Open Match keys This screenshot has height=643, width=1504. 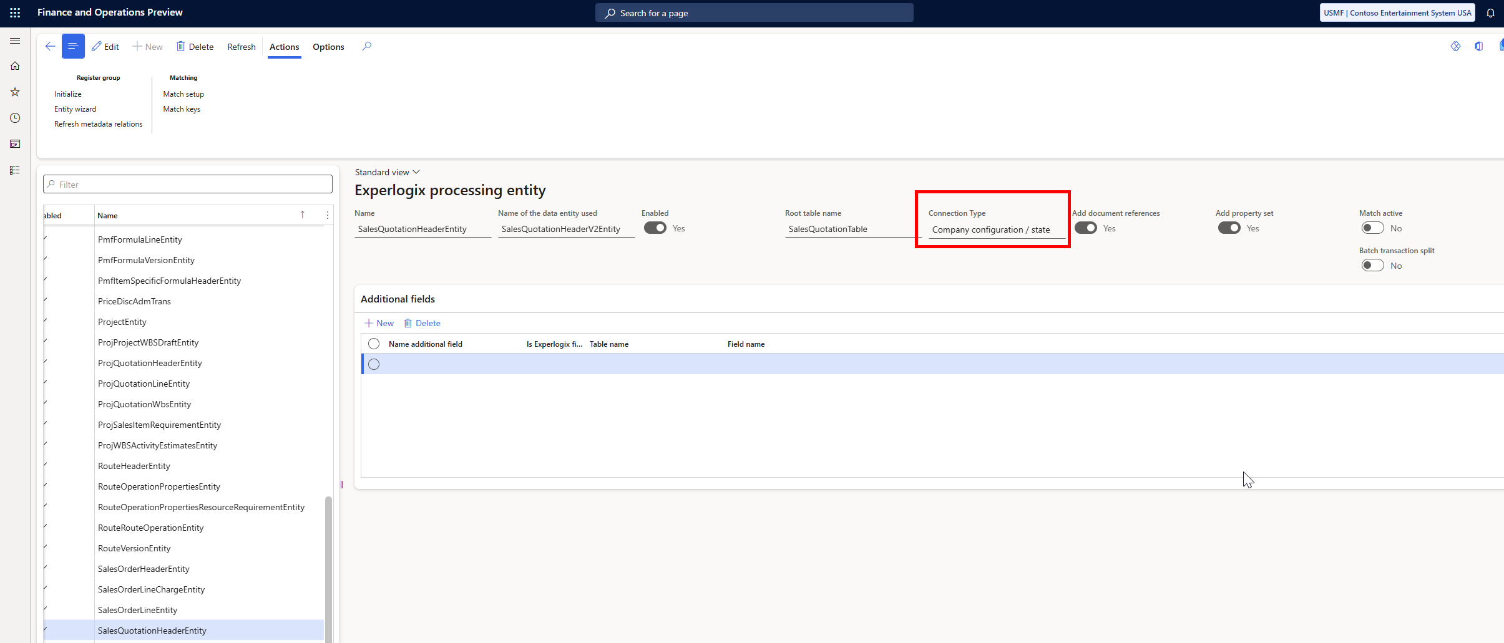182,109
